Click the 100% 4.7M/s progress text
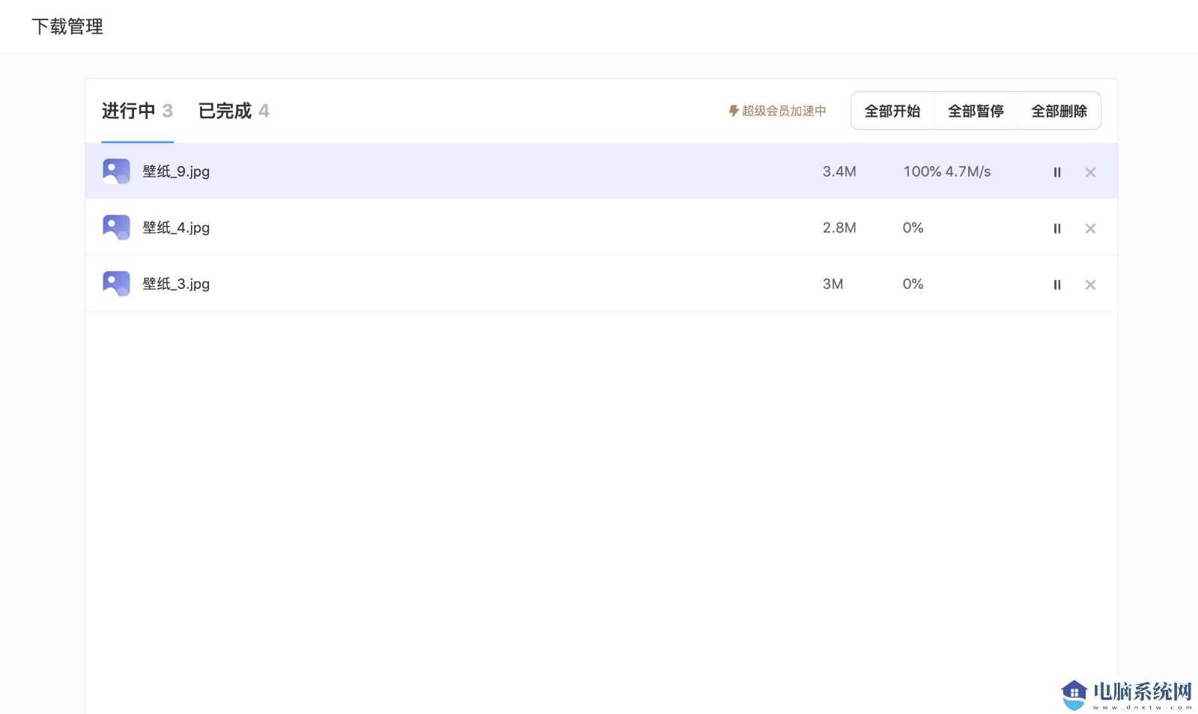Viewport: 1198px width, 714px height. click(947, 171)
